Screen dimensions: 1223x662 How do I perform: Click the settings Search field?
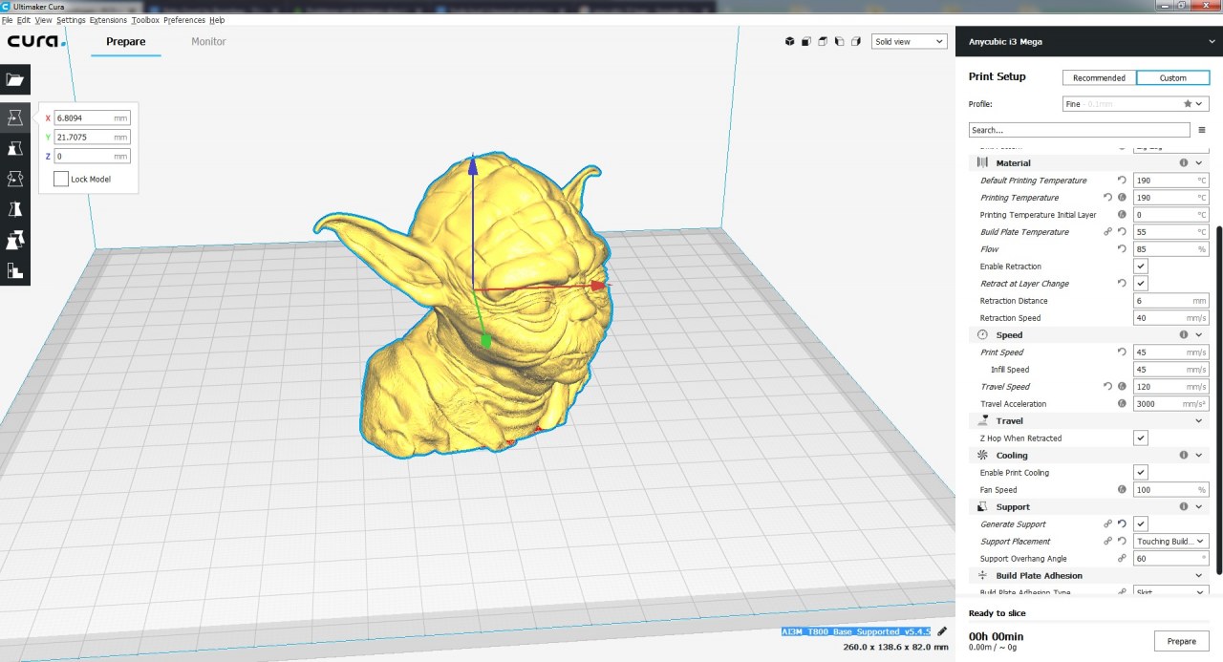(1079, 130)
